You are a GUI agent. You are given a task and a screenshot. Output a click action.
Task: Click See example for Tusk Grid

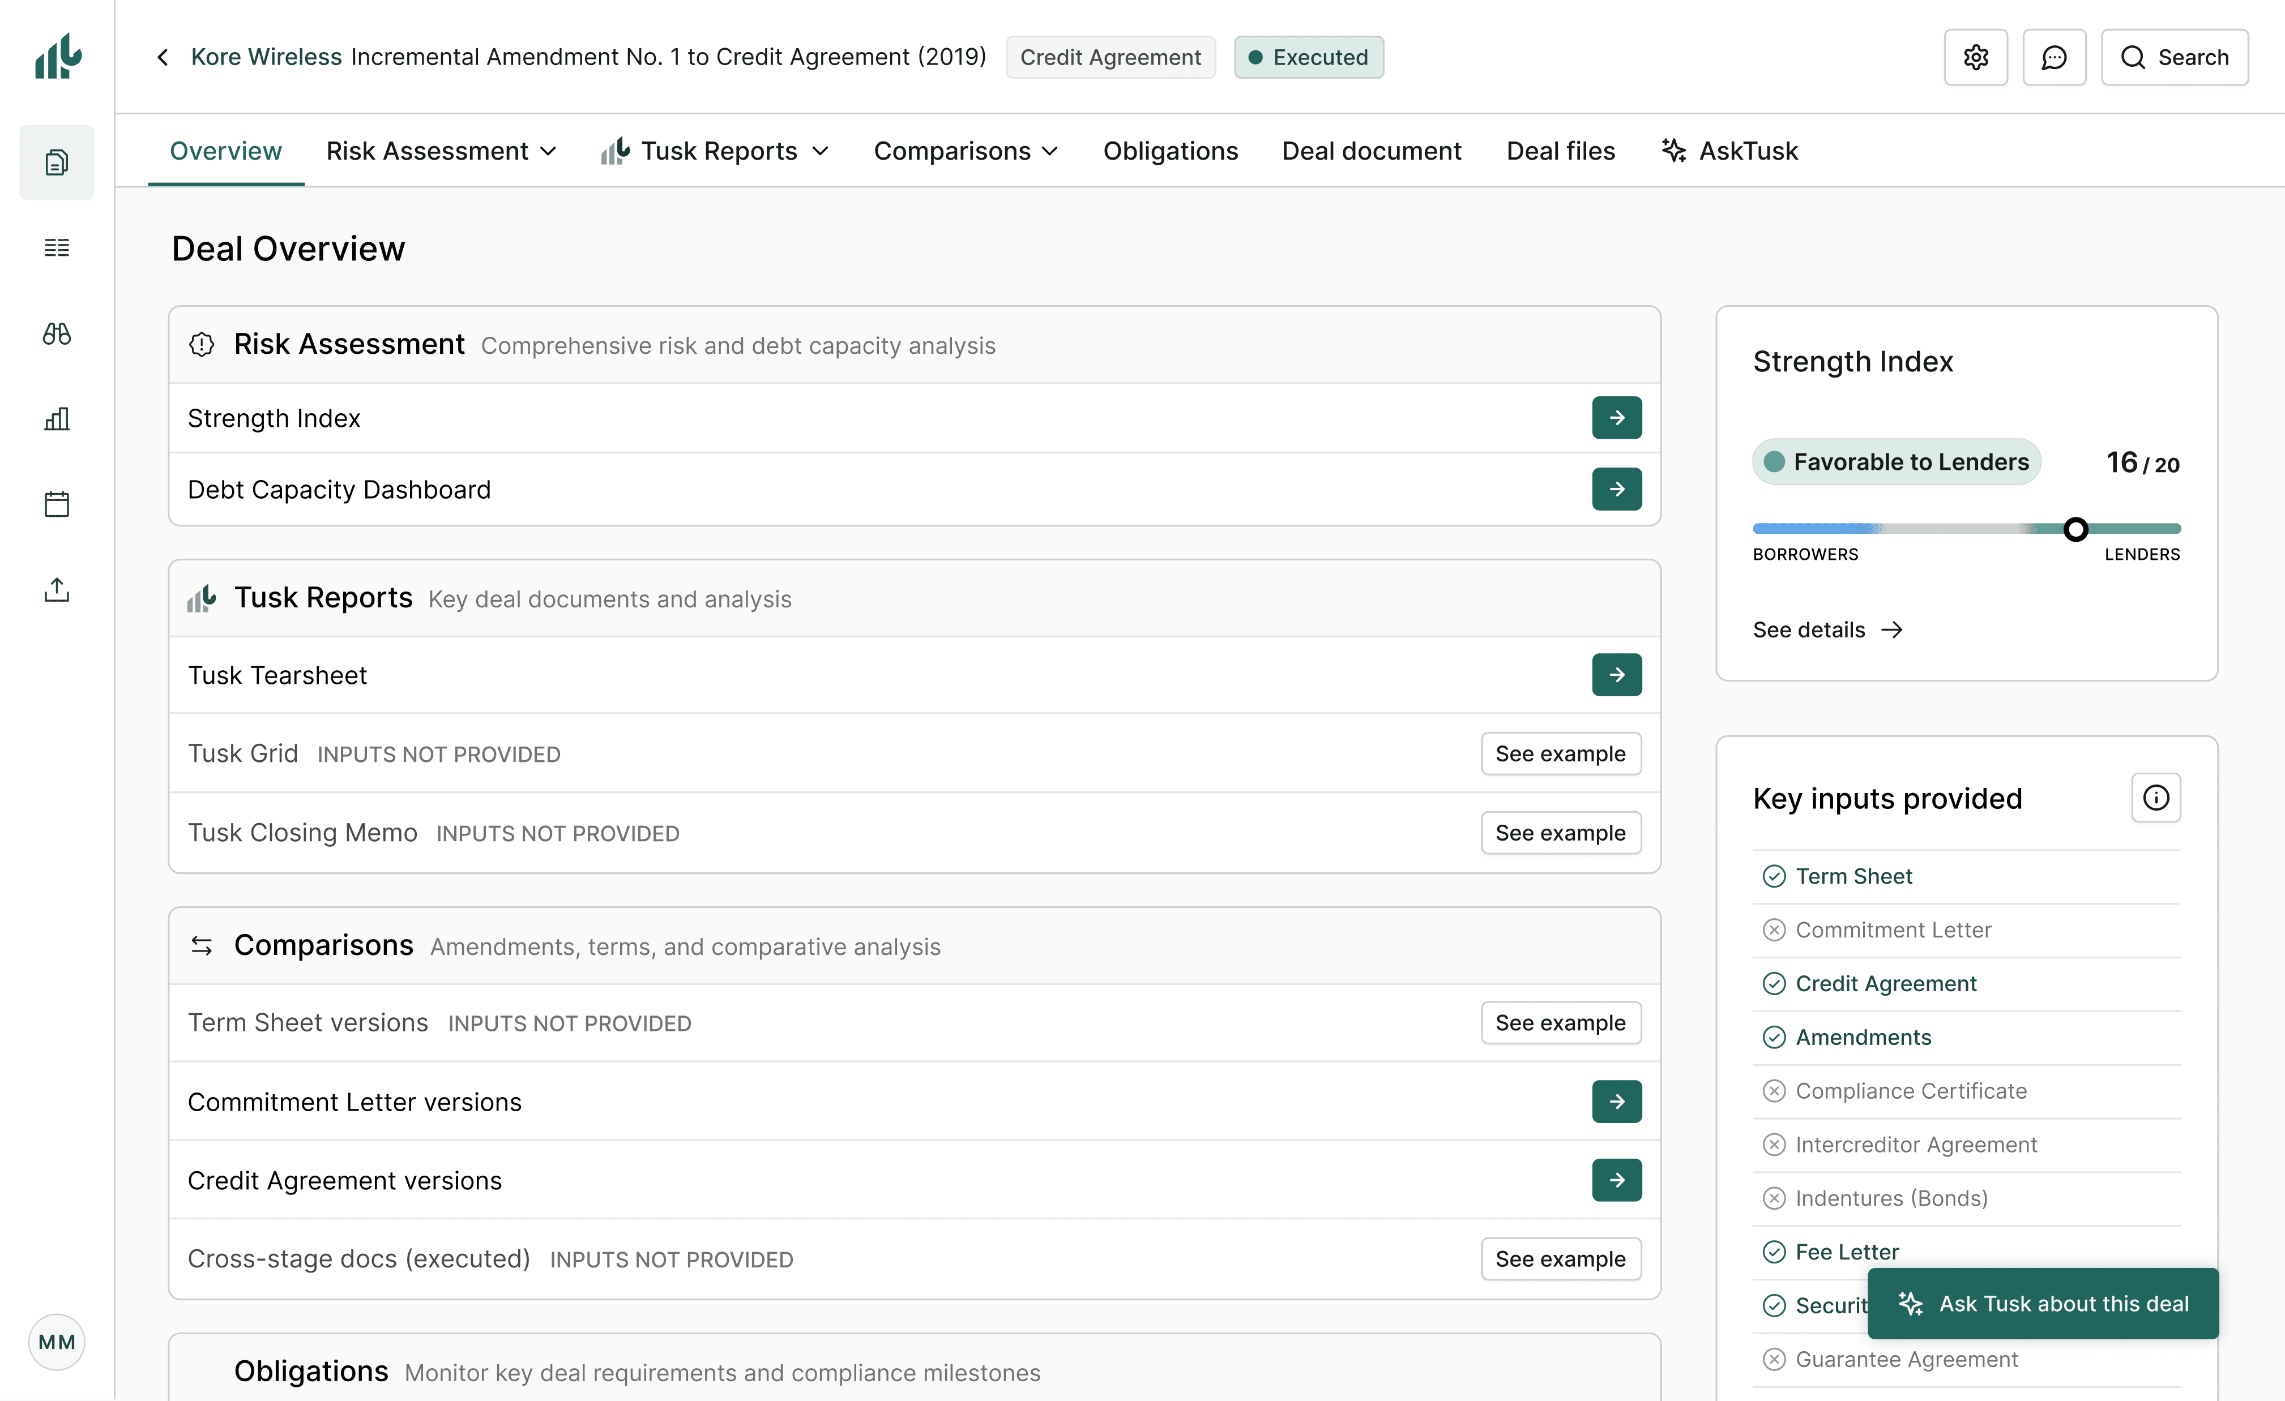1560,754
